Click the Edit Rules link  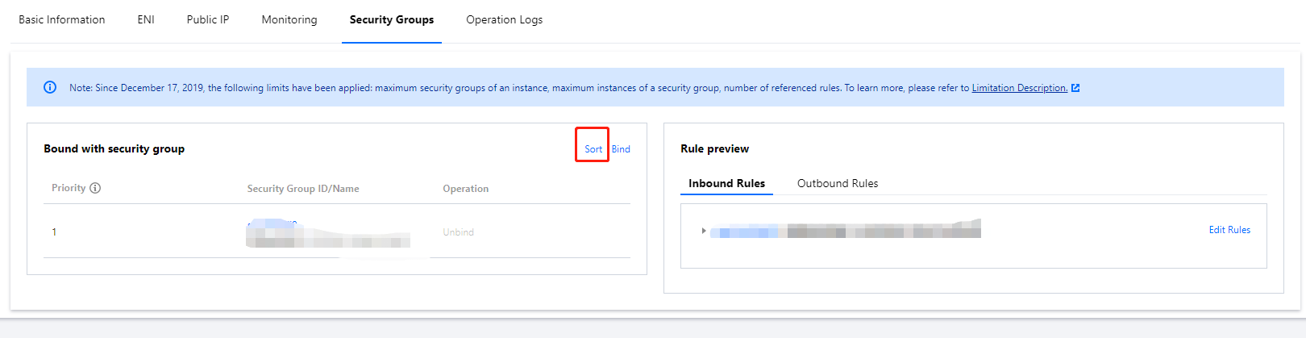click(x=1229, y=230)
